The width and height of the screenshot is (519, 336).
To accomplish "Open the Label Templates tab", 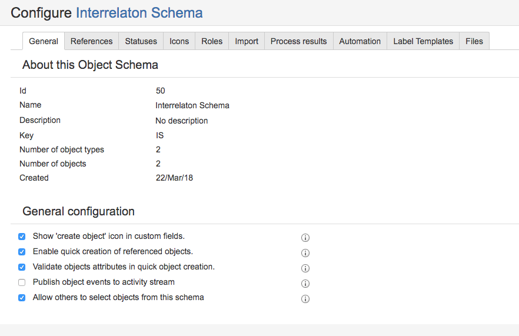I will [423, 41].
